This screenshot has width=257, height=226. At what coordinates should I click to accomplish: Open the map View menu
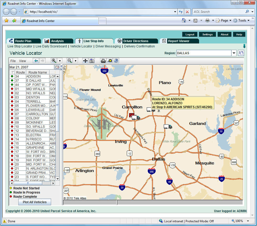(x=23, y=61)
